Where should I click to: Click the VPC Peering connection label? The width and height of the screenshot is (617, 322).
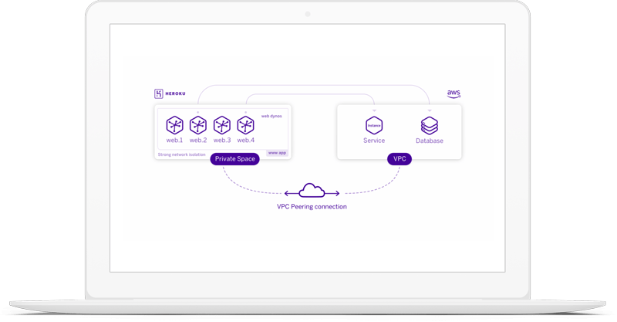point(312,207)
